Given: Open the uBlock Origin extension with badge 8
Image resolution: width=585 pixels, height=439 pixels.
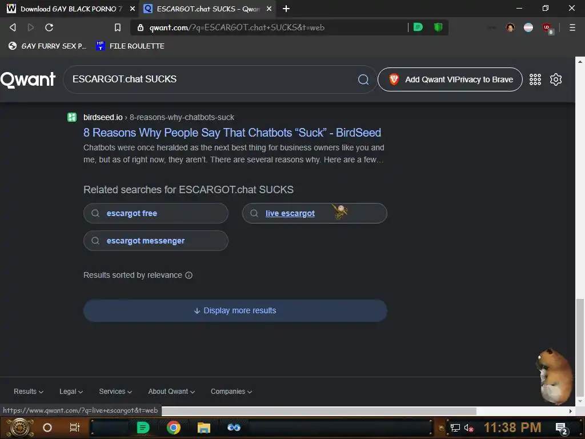Looking at the screenshot, I should pyautogui.click(x=547, y=28).
